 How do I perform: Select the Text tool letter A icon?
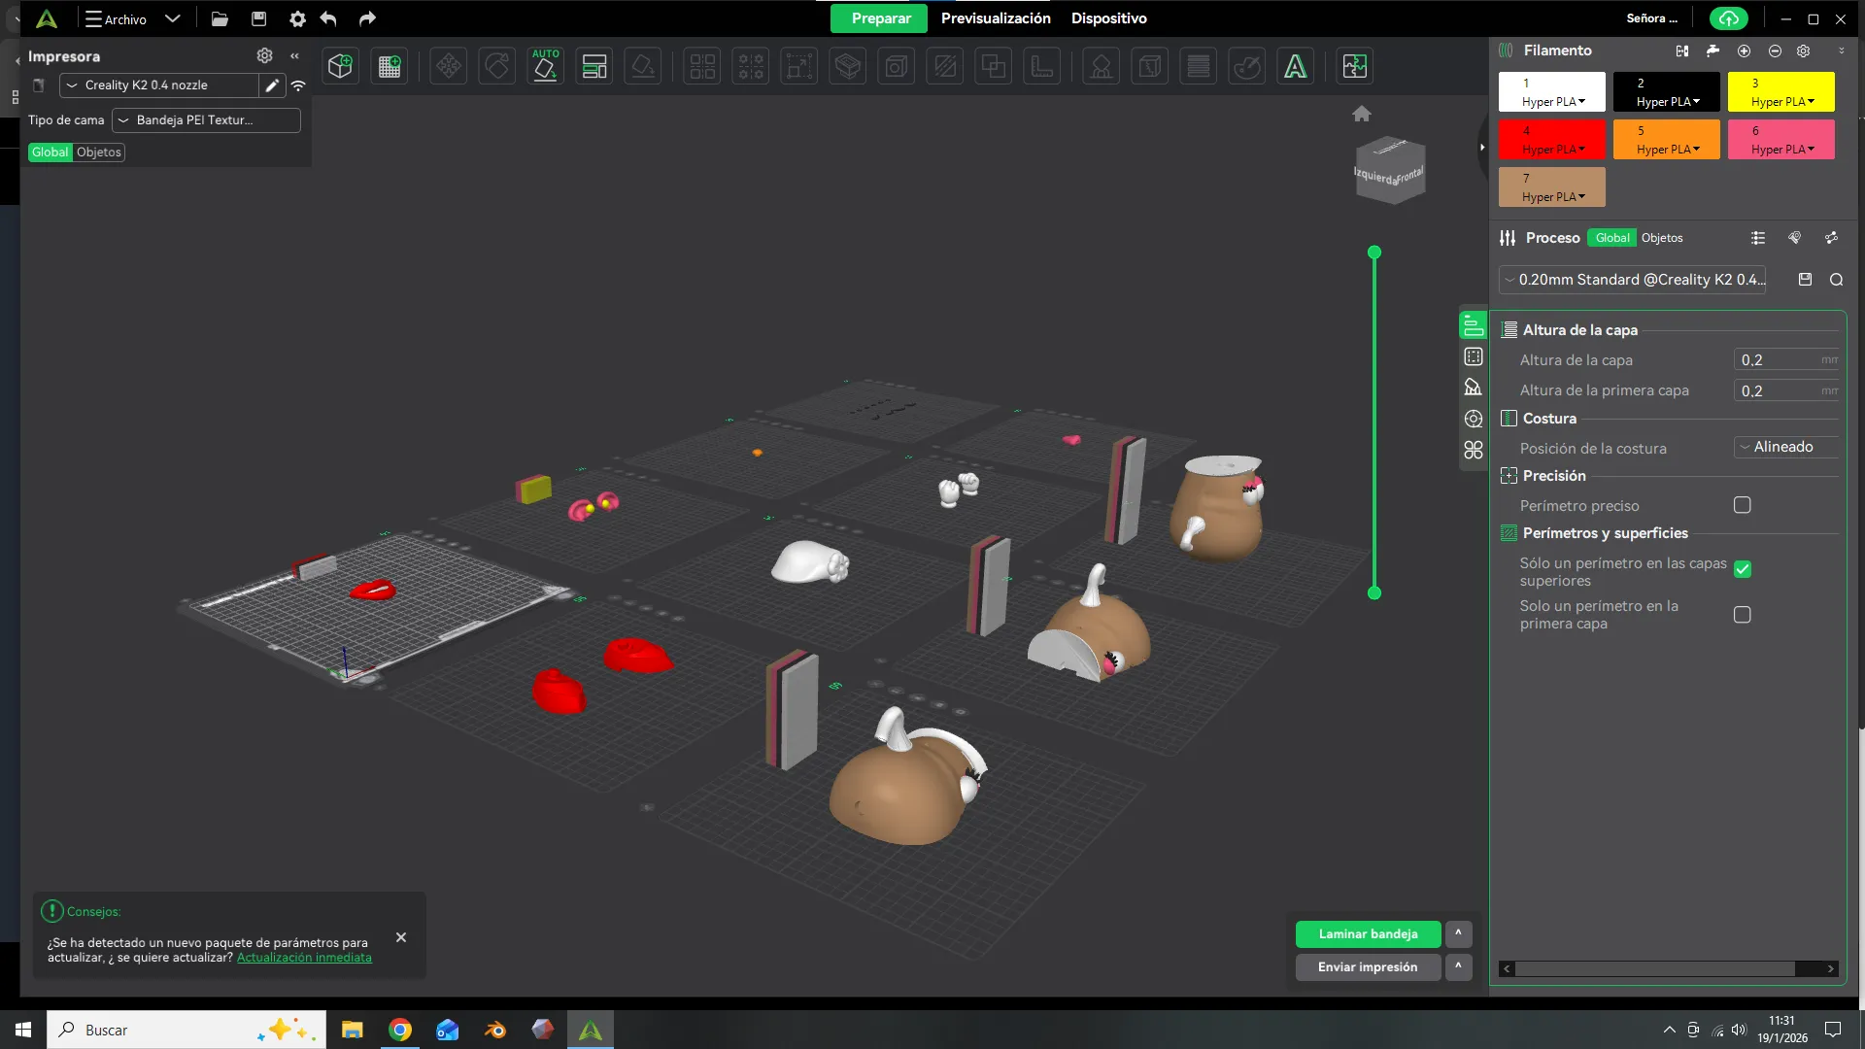1295,66
